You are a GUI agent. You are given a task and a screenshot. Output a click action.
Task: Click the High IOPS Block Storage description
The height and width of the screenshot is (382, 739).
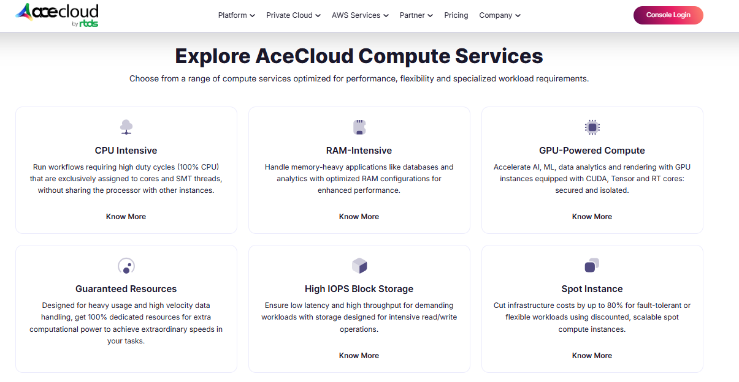(359, 317)
